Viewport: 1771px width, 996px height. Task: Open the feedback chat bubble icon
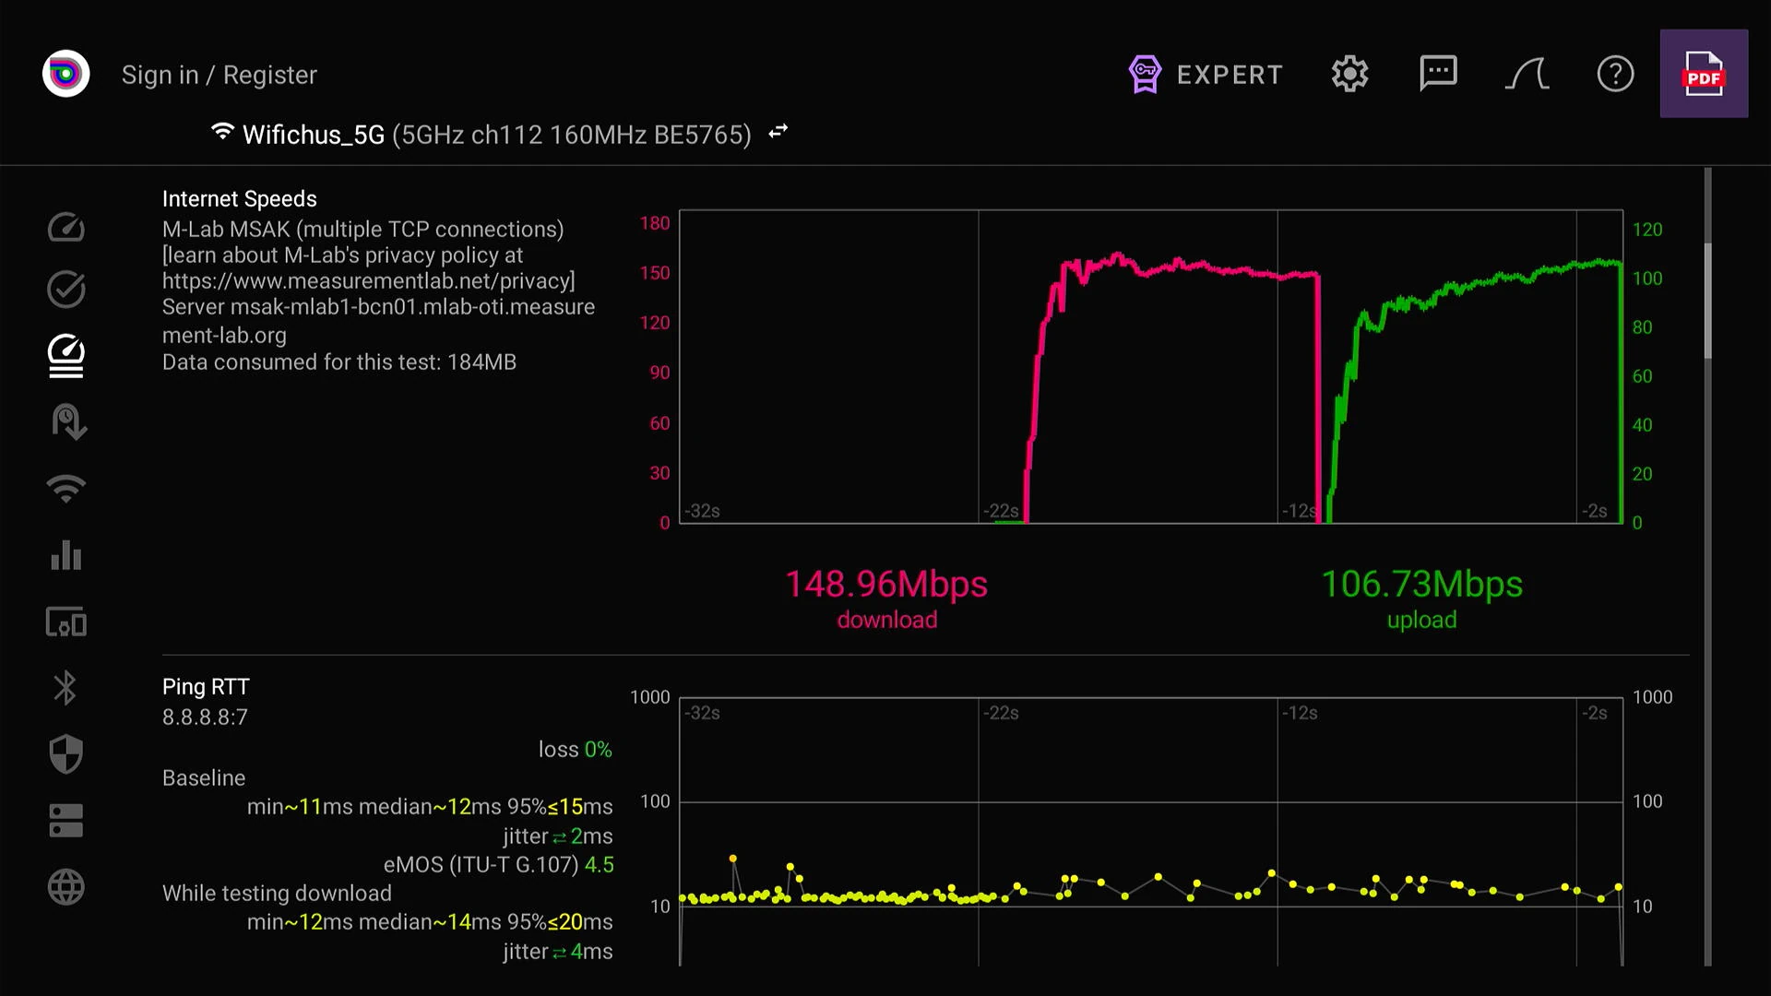(1438, 74)
